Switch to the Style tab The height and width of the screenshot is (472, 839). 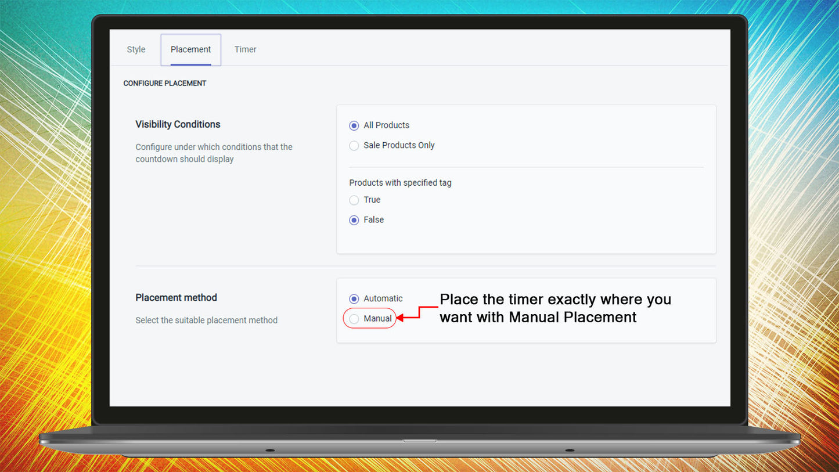(x=136, y=49)
